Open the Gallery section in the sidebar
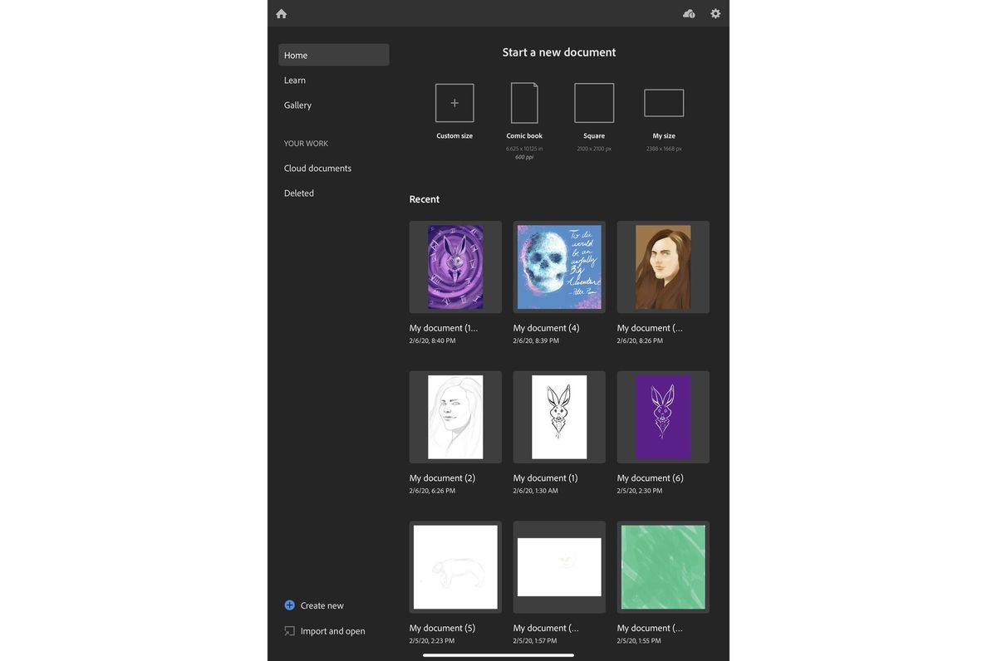The width and height of the screenshot is (997, 661). point(297,104)
